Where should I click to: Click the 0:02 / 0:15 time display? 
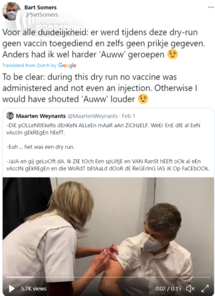[168, 288]
